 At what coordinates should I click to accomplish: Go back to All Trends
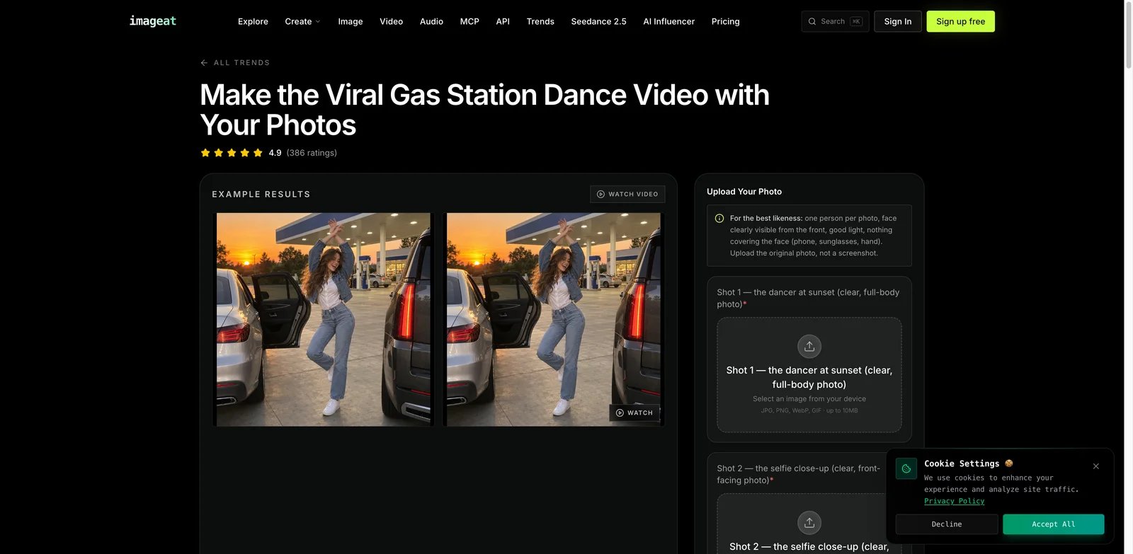pos(235,63)
